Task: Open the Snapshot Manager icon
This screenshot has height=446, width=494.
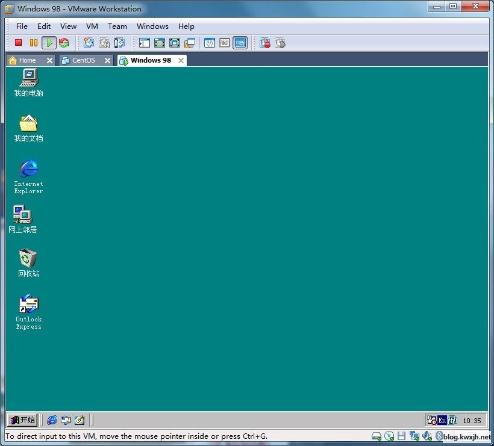Action: coord(119,43)
